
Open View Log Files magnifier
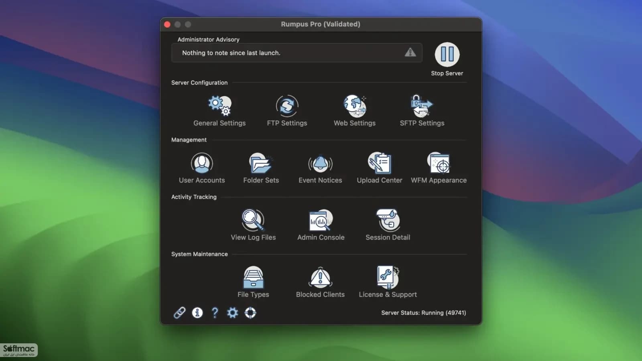click(253, 220)
